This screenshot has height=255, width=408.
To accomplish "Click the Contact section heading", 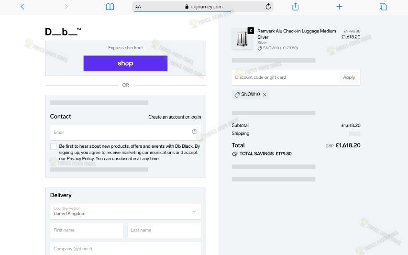I will [60, 117].
